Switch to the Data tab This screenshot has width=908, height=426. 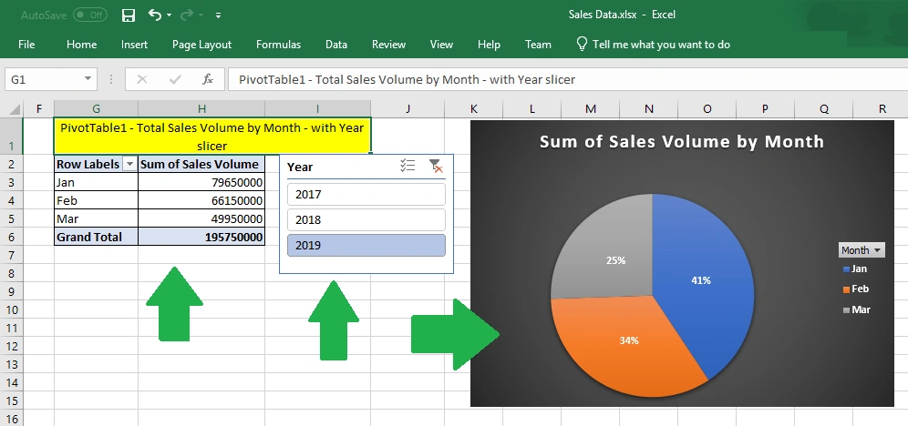(336, 45)
